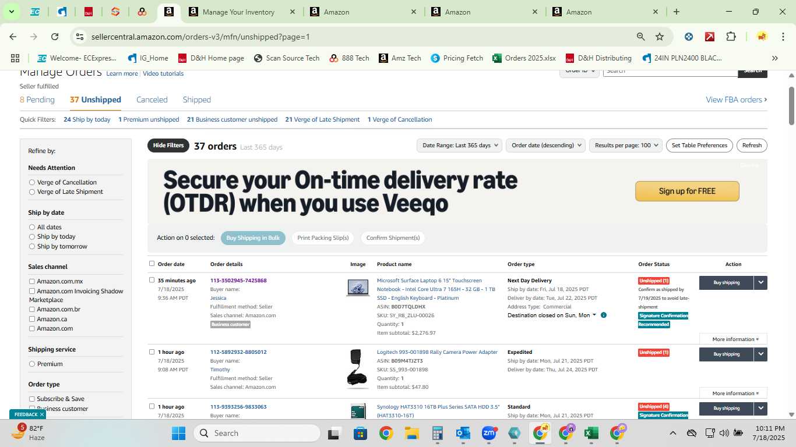Viewport: 796px width, 447px height.
Task: Open the Order date (descending) sort dropdown
Action: [545, 146]
